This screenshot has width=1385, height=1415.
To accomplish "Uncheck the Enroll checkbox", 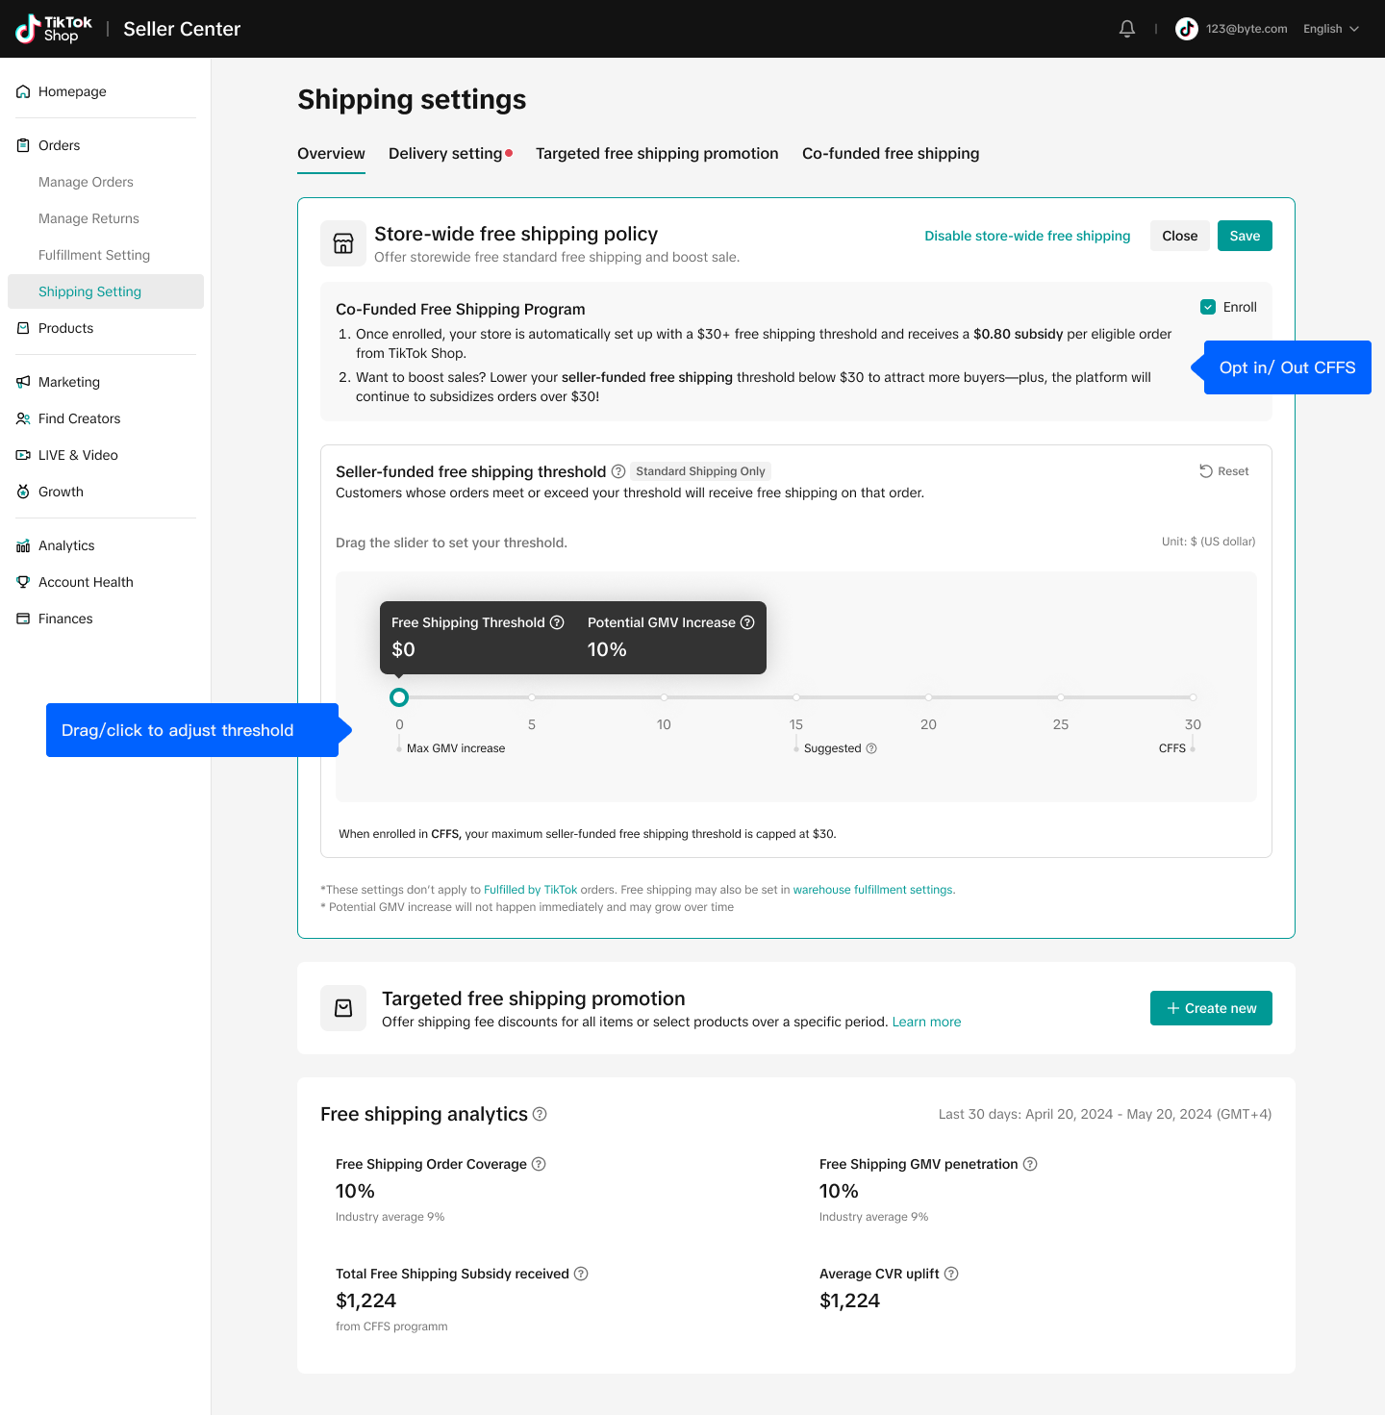I will click(1208, 307).
